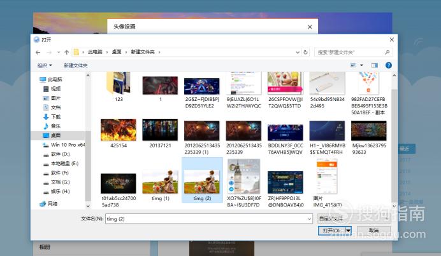This screenshot has width=441, height=256.
Task: Open the 自定义文件 type dropdown
Action: (354, 219)
